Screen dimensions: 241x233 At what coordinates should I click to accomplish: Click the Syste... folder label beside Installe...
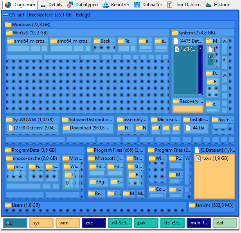coord(226,120)
